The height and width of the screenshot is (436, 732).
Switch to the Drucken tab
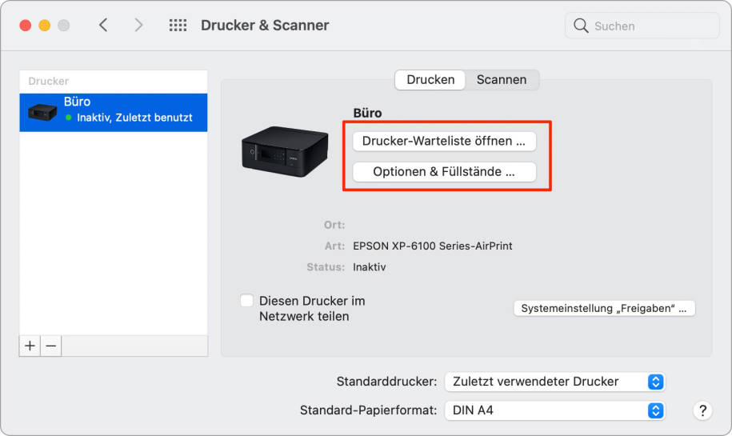430,80
